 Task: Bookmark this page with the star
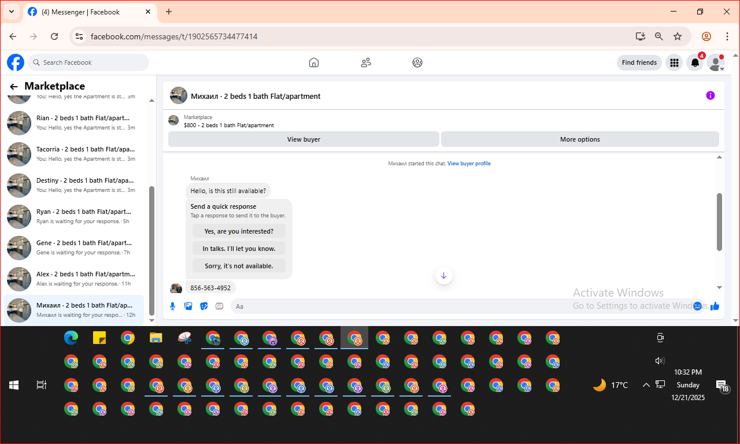(x=678, y=36)
